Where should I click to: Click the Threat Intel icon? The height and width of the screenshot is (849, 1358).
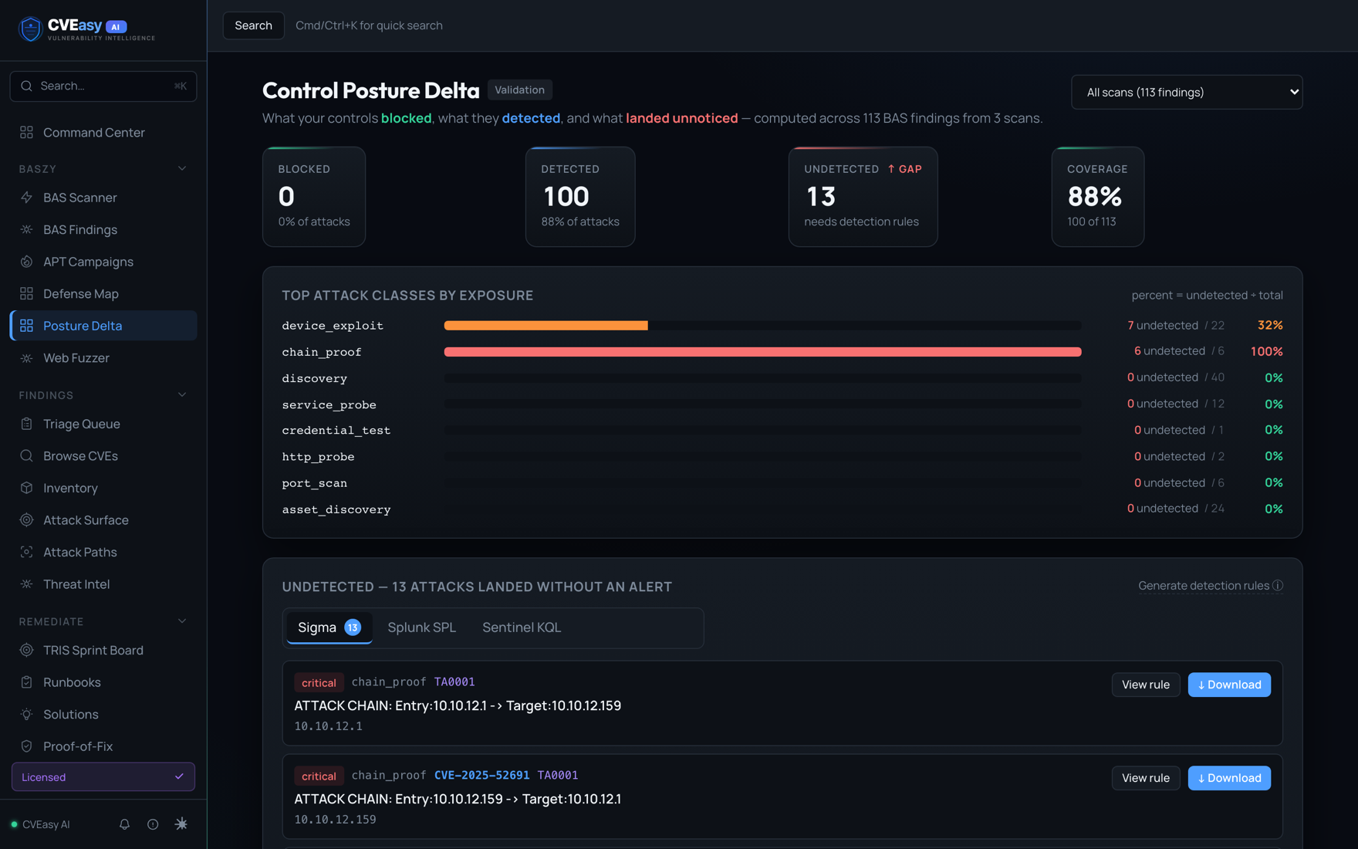pyautogui.click(x=26, y=584)
